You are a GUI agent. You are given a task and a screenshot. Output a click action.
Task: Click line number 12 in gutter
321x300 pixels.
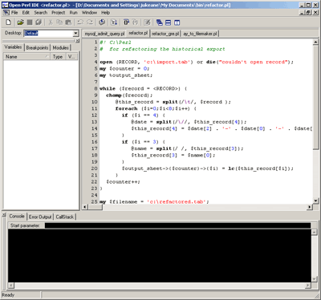[x=95, y=116]
